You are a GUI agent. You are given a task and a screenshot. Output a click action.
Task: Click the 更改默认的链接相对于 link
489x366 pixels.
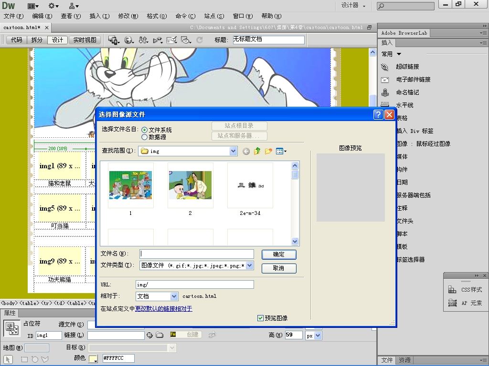click(x=163, y=309)
